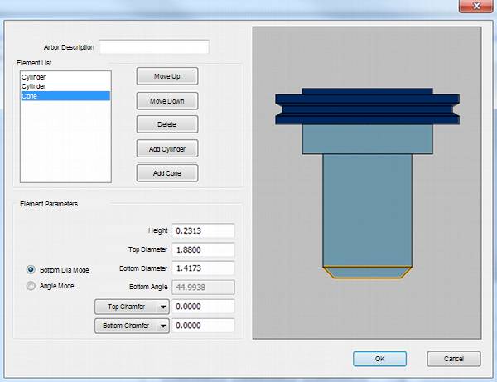This screenshot has height=382, width=497.
Task: Enable Bottom Dia Mode radio option
Action: coord(31,269)
